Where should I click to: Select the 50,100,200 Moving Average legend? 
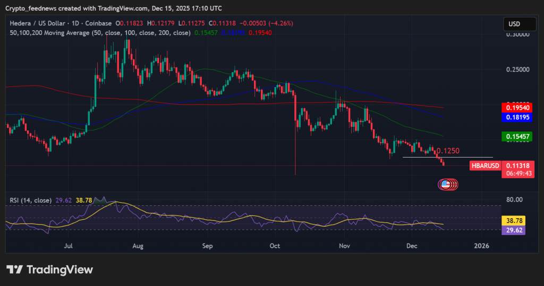[100, 33]
